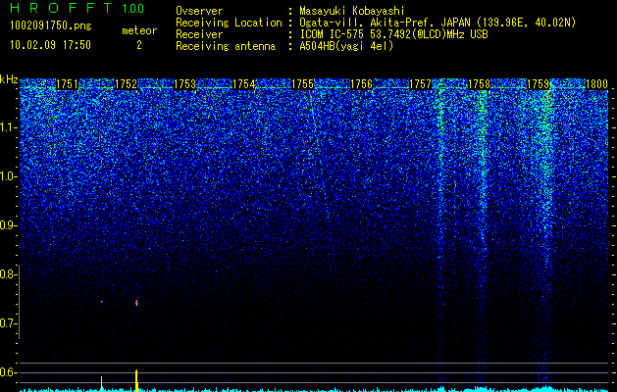Click the 0.8 kHz axis label
Image resolution: width=617 pixels, height=392 pixels.
click(8, 274)
